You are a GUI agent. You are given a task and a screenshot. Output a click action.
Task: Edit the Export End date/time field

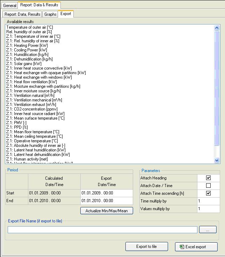point(107,201)
